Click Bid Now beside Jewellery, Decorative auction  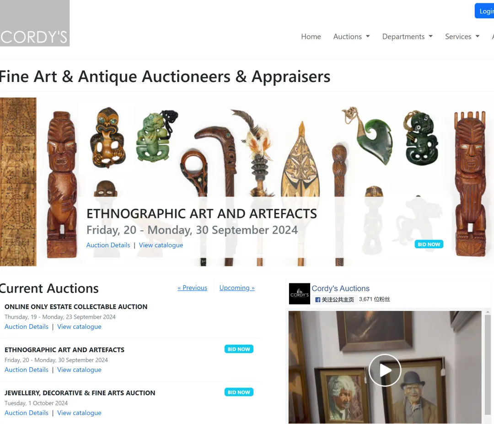pos(239,392)
